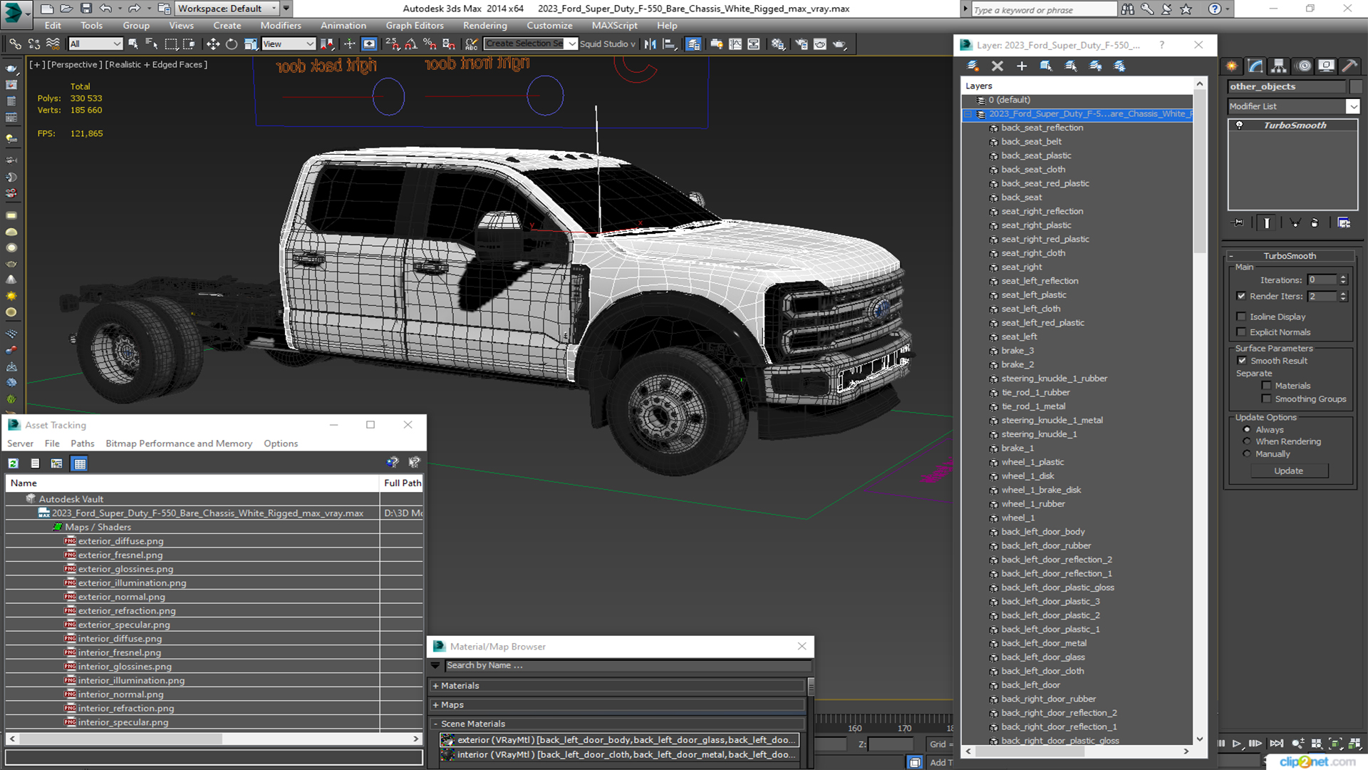Click Iterations spinner up arrow
The width and height of the screenshot is (1368, 770).
[1343, 277]
